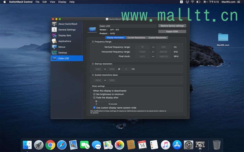Launch FaceTime from the dock
The height and width of the screenshot is (152, 244).
pos(85,145)
